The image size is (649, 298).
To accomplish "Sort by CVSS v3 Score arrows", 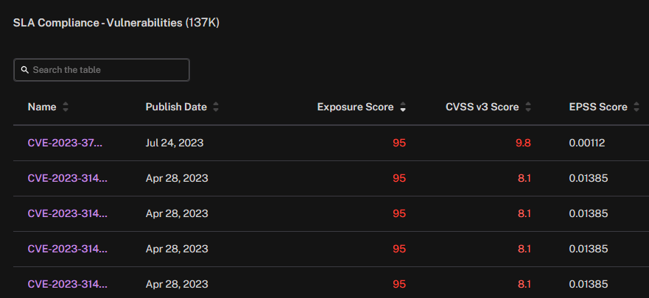I will [527, 107].
